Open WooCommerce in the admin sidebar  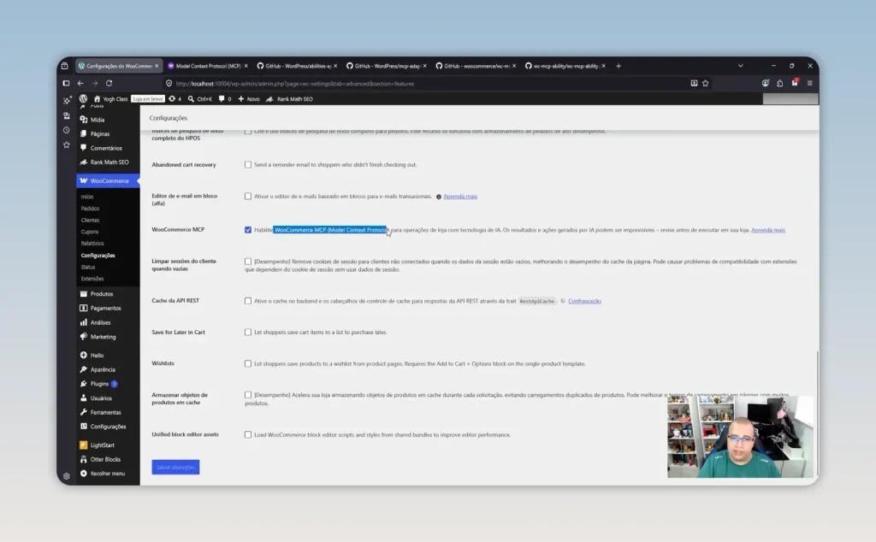click(108, 181)
